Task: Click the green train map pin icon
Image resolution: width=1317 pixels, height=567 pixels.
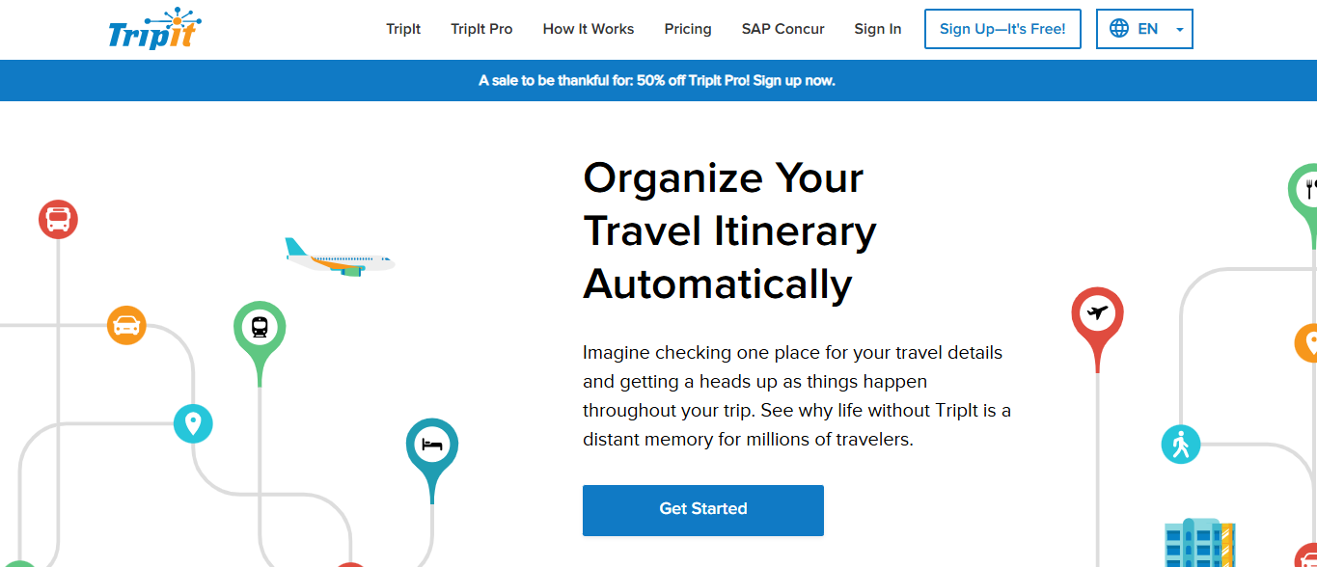Action: tap(258, 324)
